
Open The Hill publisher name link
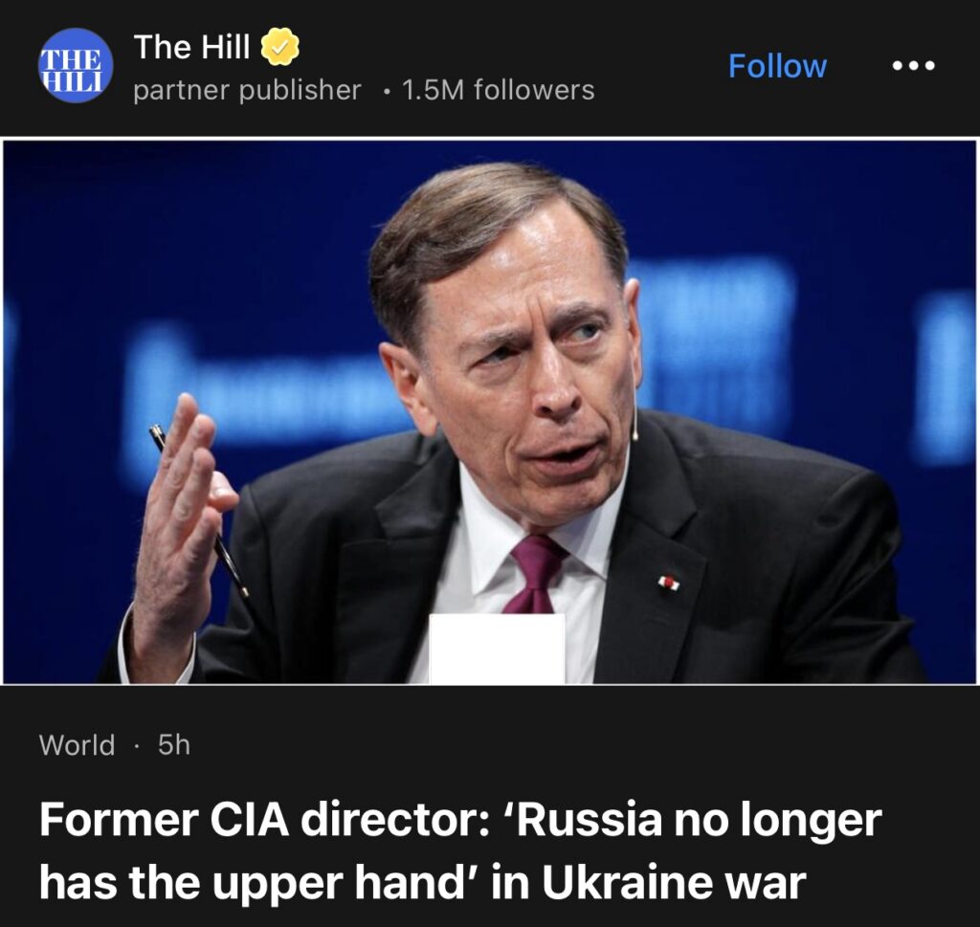pyautogui.click(x=191, y=46)
